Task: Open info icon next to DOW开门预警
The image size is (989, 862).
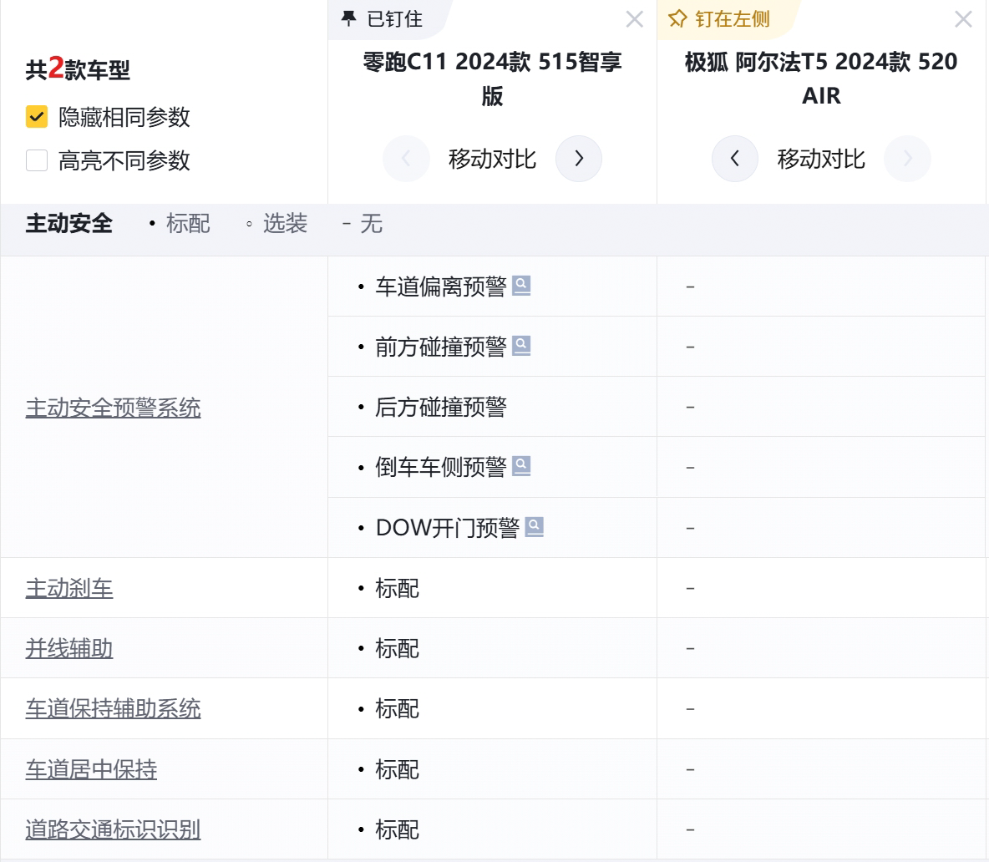Action: 535,526
